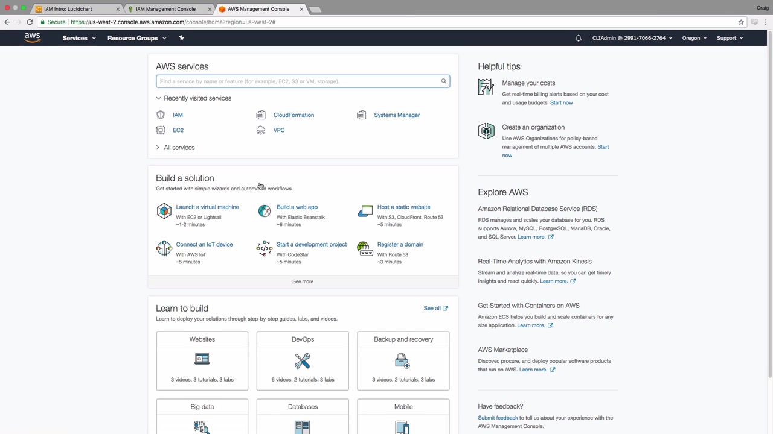Screen dimensions: 773x434
Task: Click the Connect an IoT device icon
Action: 164,248
